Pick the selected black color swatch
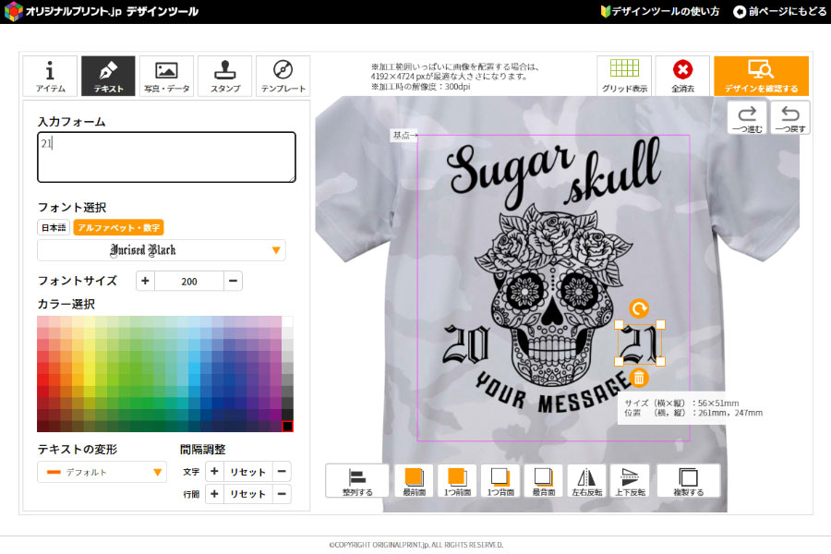The image size is (831, 554). pyautogui.click(x=287, y=426)
